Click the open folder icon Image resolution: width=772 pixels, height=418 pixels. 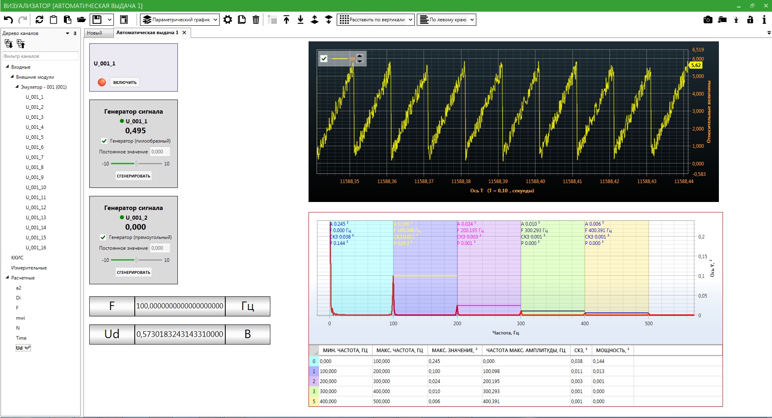tap(82, 20)
